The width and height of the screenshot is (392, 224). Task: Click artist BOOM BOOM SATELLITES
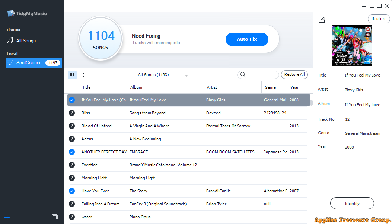[230, 152]
